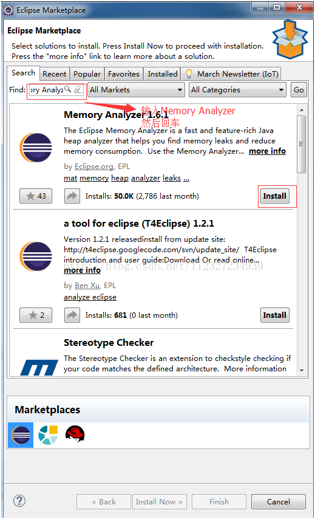The width and height of the screenshot is (315, 519).
Task: Click the results scrollbar up arrow
Action: 302,109
